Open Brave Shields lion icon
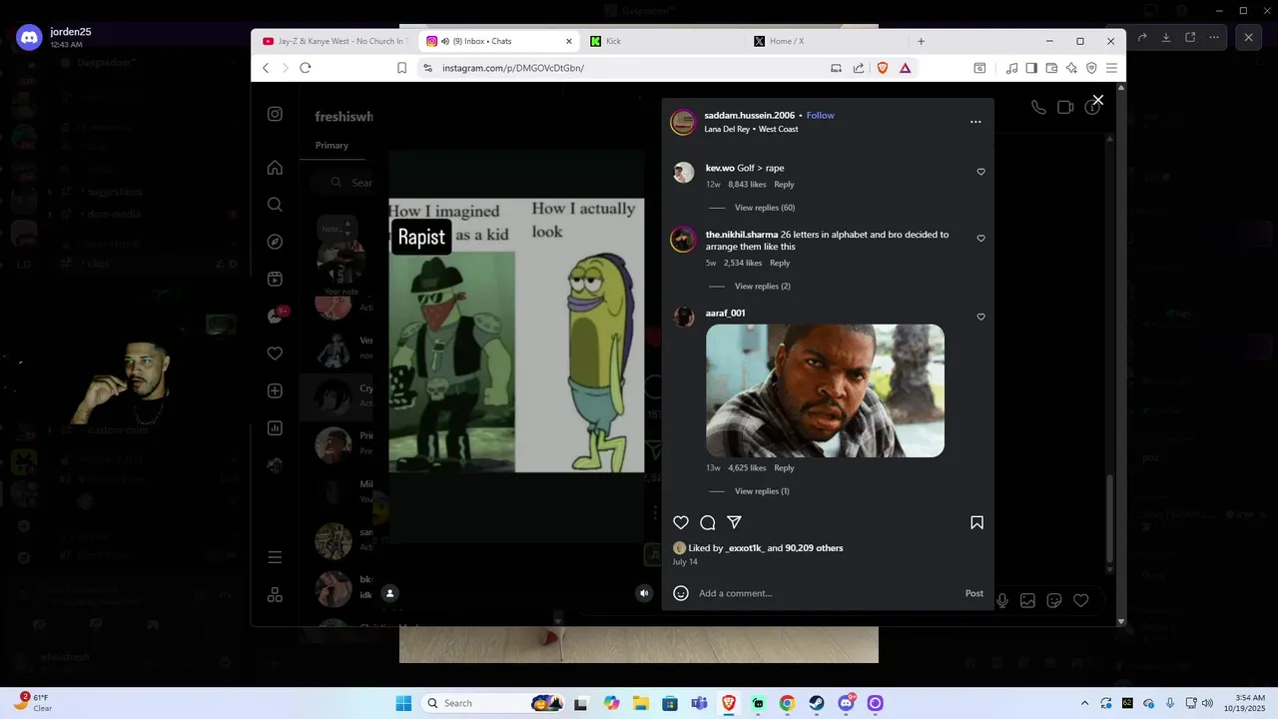 pyautogui.click(x=883, y=68)
